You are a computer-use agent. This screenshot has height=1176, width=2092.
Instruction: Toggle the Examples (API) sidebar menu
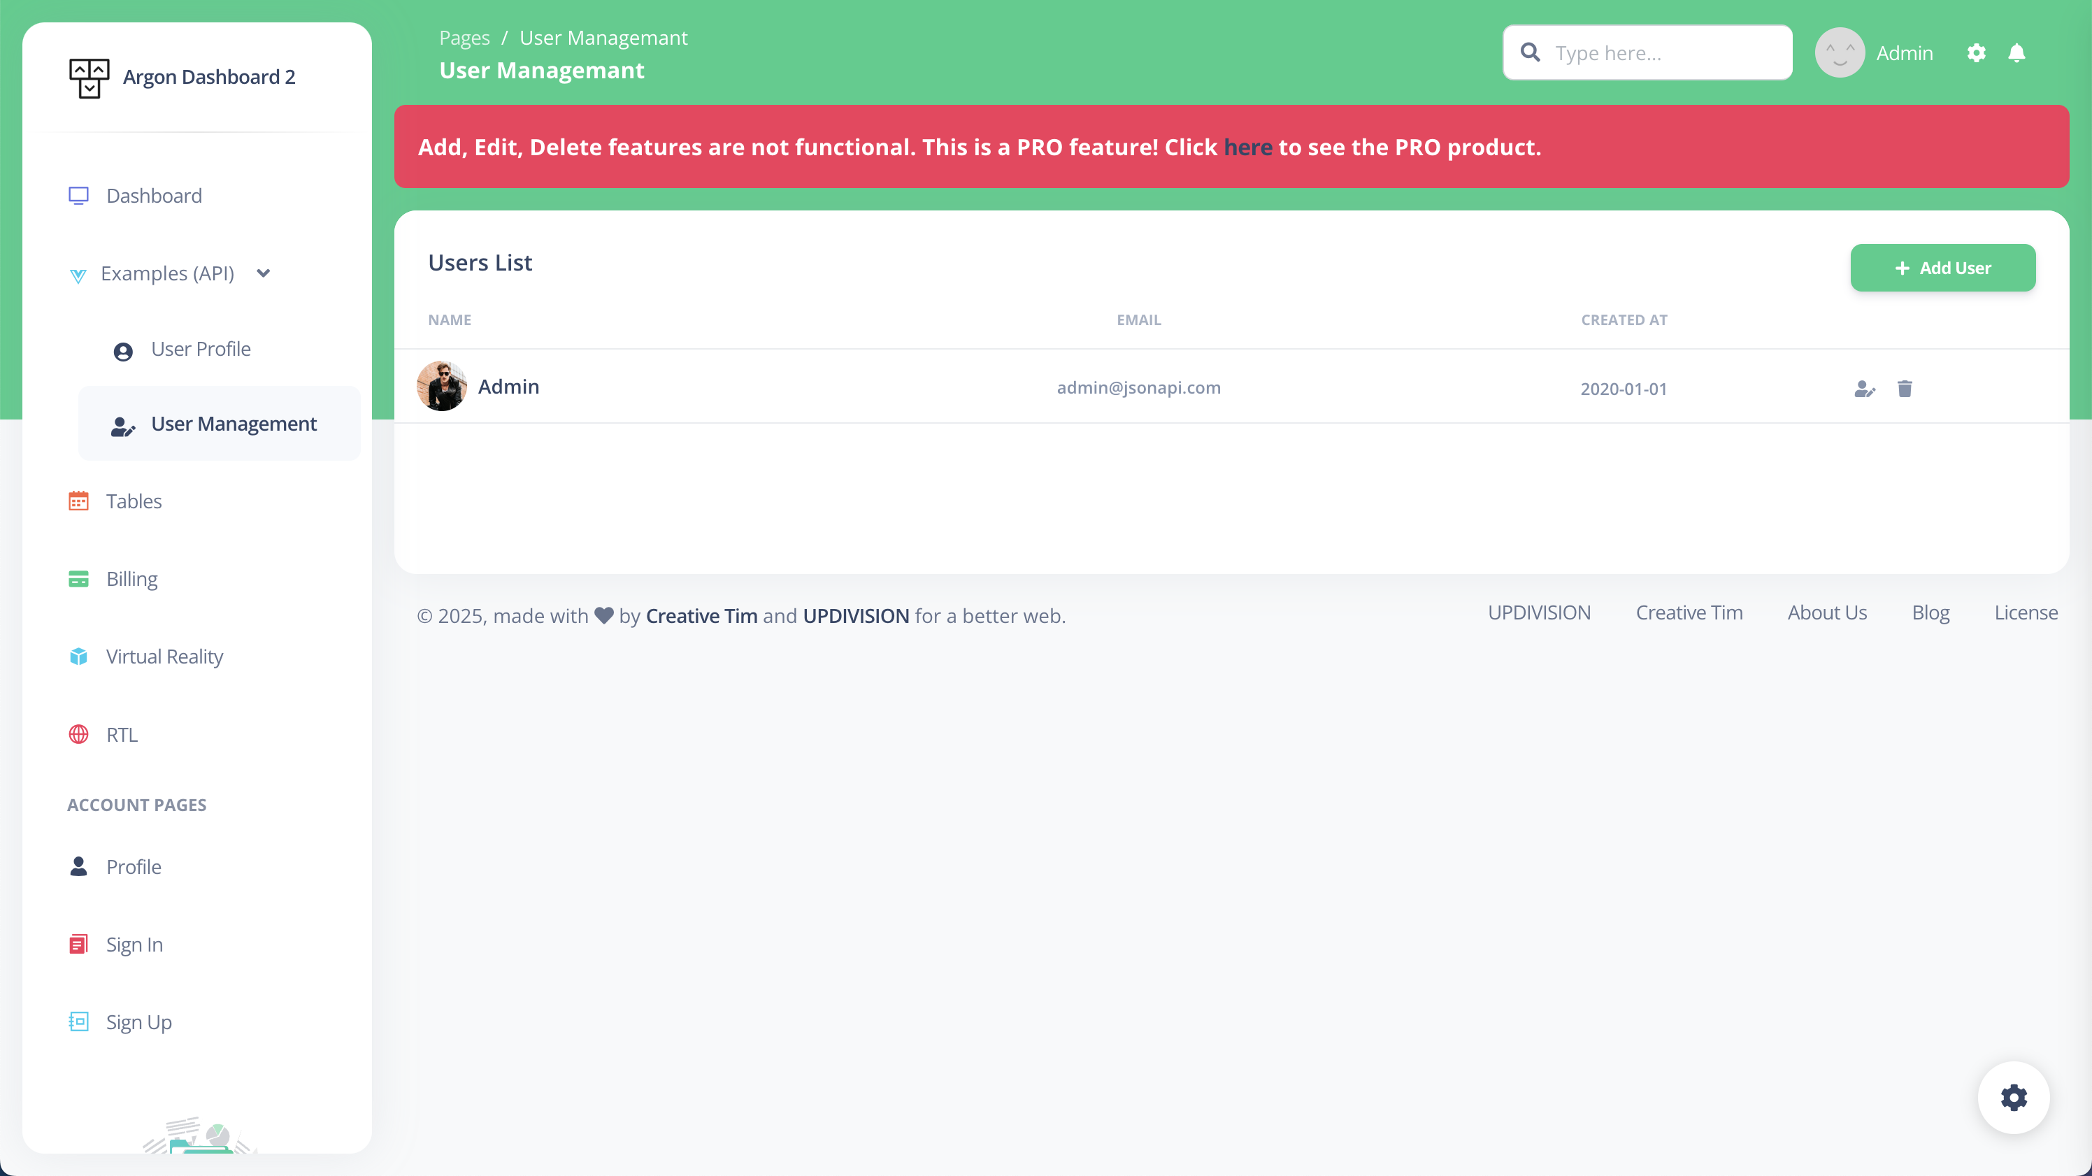point(166,273)
